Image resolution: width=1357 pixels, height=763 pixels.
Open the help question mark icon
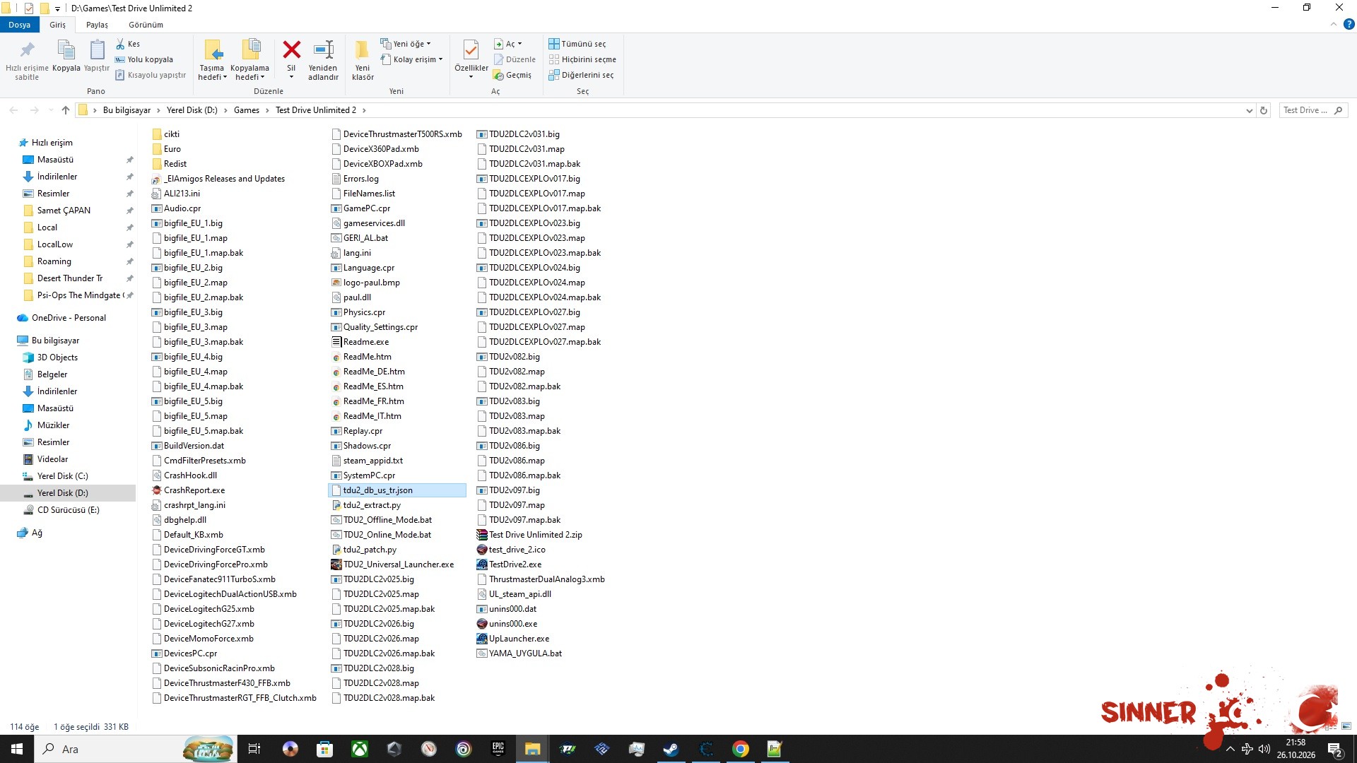tap(1349, 24)
